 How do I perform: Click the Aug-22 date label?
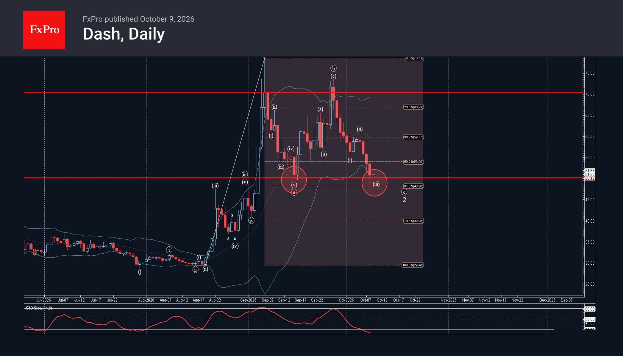pyautogui.click(x=215, y=300)
